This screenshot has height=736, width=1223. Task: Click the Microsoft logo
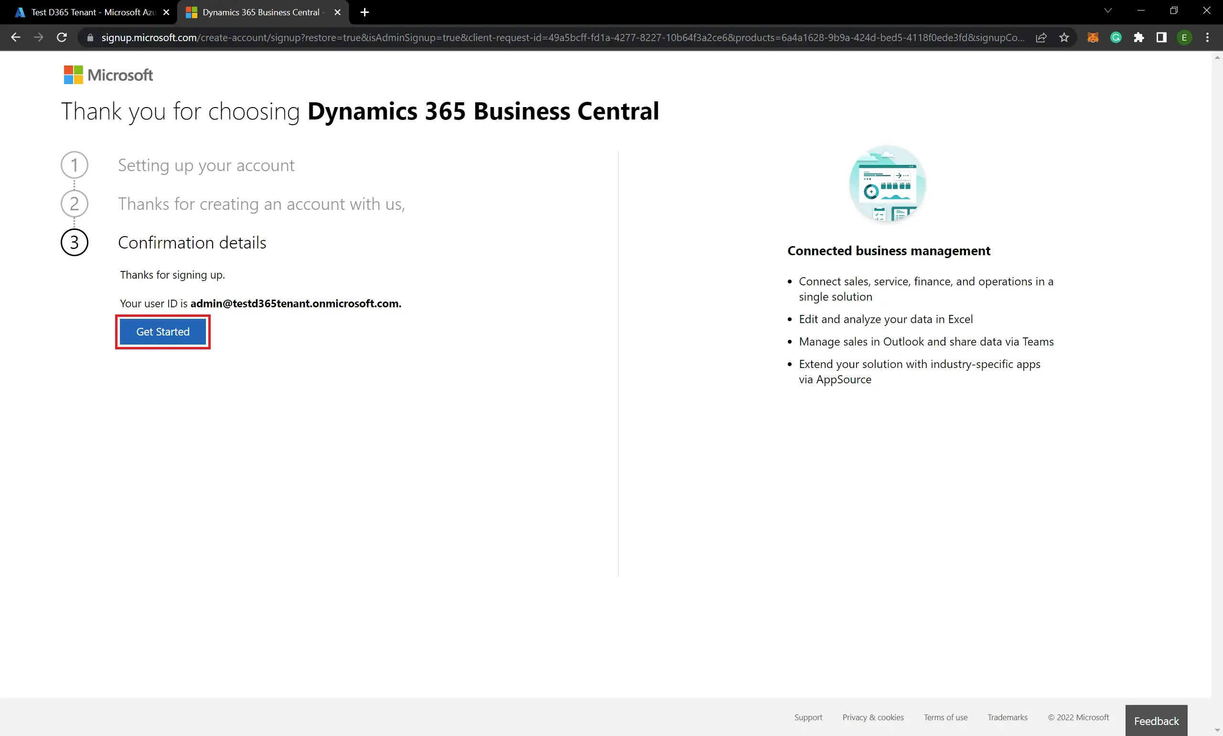pyautogui.click(x=108, y=75)
